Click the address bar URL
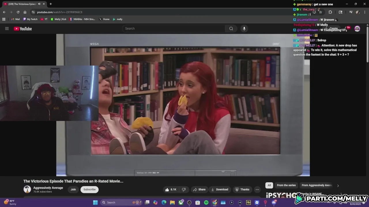369x207 pixels. (60, 12)
